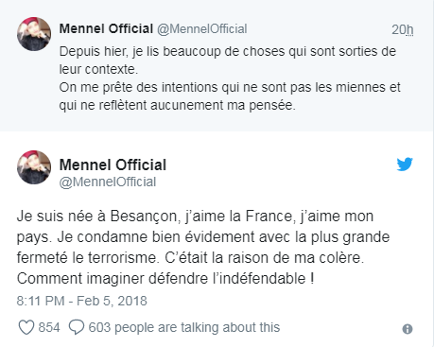Open @MennelOfficial handle in top tweet
The height and width of the screenshot is (347, 434).
[202, 29]
